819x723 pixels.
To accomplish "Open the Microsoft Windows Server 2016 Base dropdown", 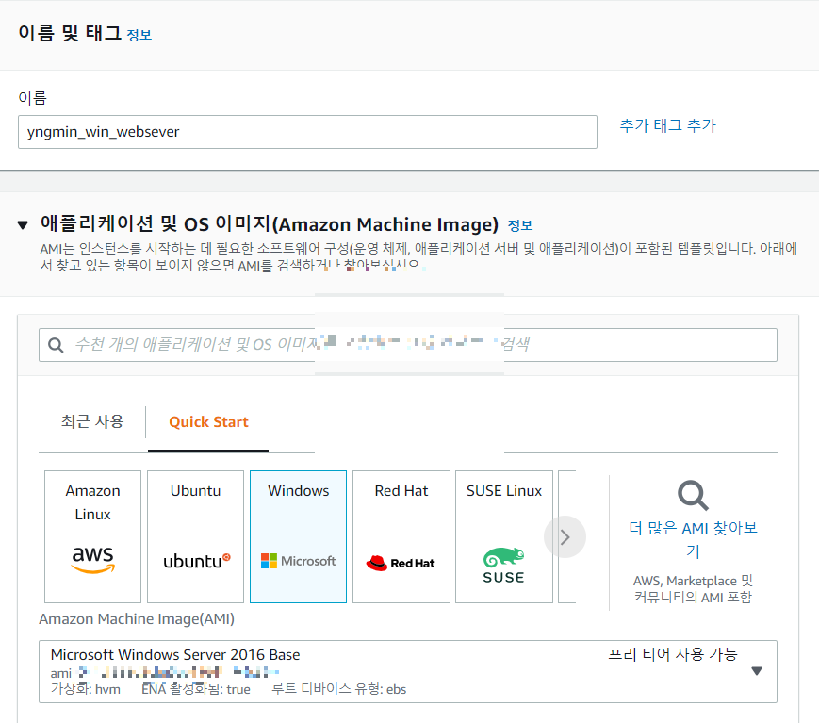I will coord(408,671).
